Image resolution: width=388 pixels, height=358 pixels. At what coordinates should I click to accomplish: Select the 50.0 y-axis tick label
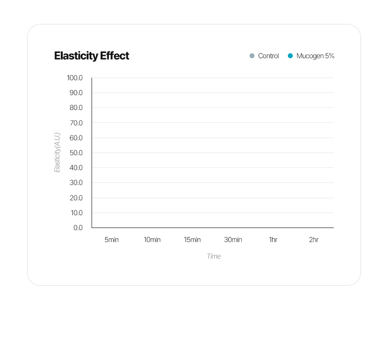click(76, 153)
